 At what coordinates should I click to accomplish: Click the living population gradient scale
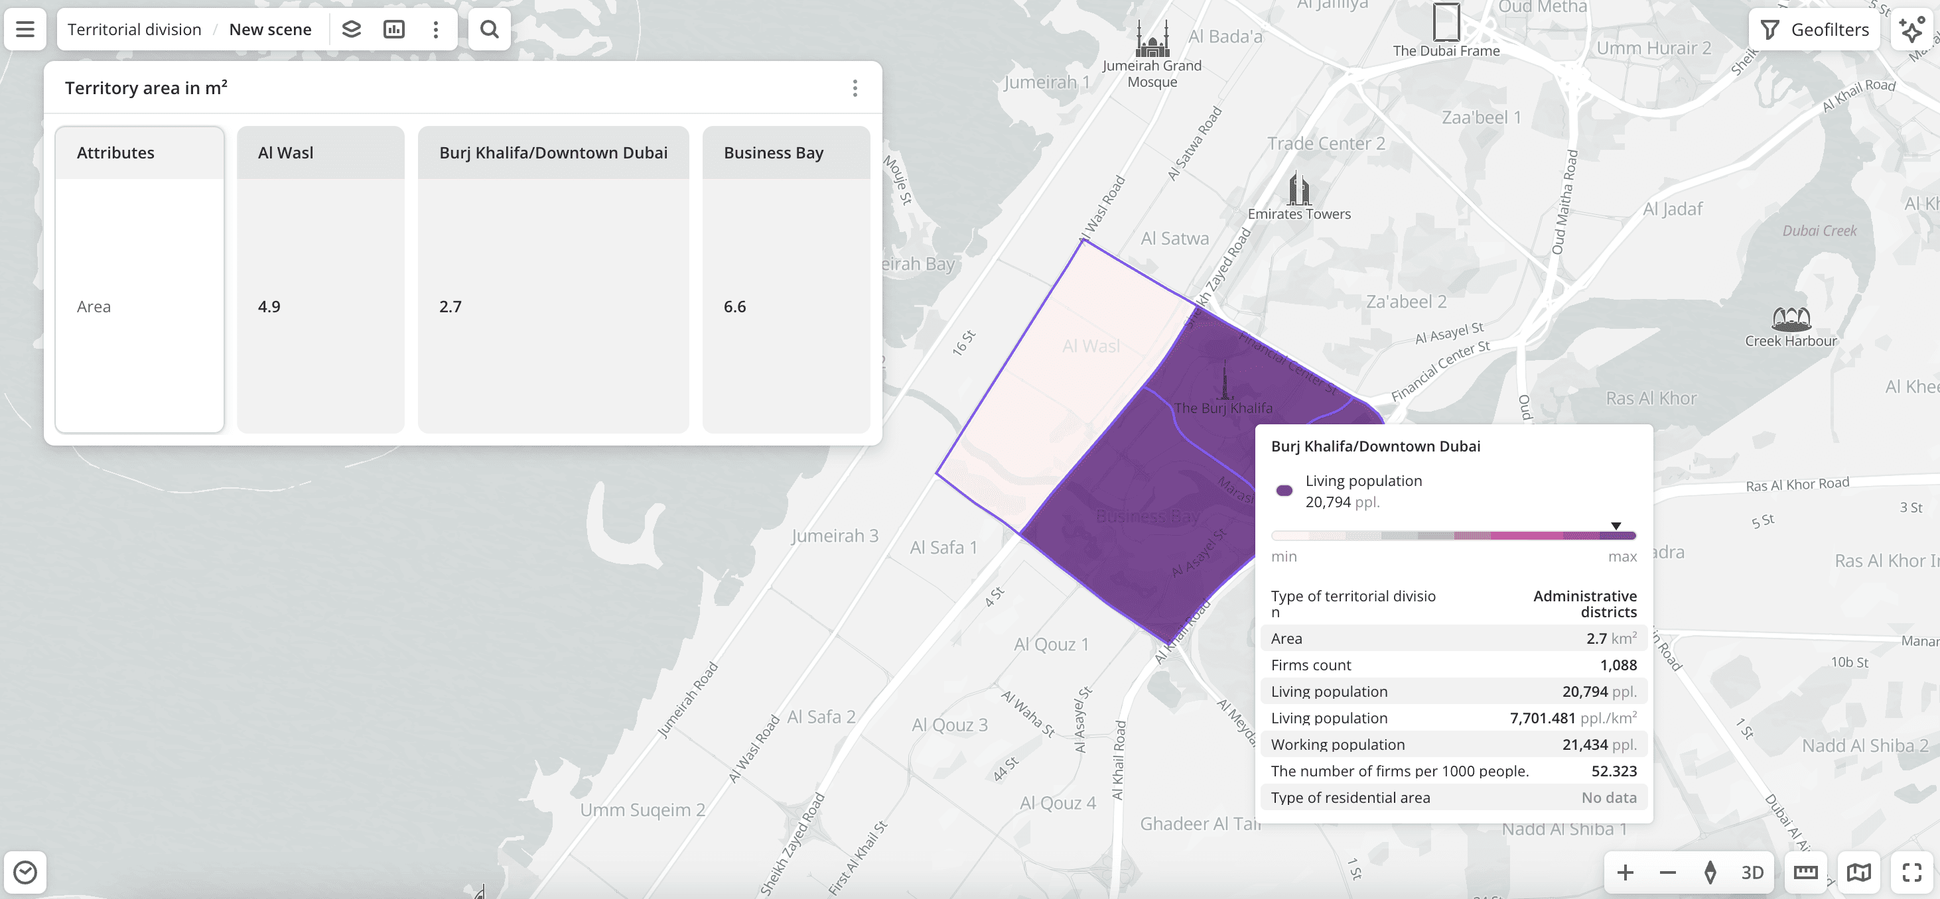tap(1453, 536)
